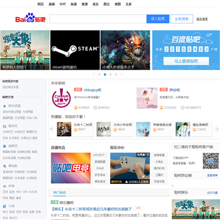Select the fourth banner carousel dot
Screen dimensions: 220x220
tap(116, 75)
